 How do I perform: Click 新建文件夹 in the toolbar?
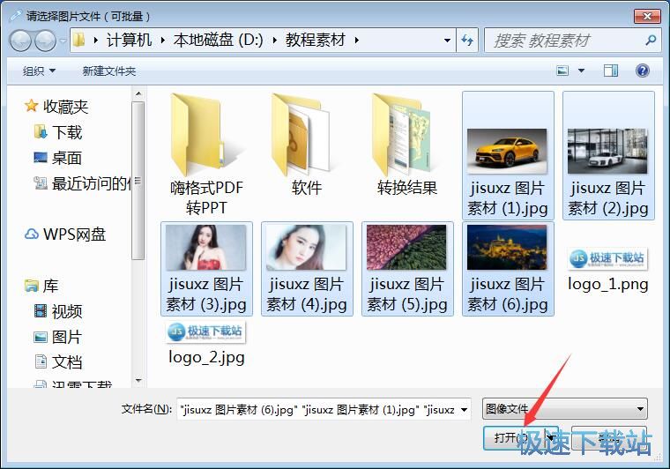point(108,71)
